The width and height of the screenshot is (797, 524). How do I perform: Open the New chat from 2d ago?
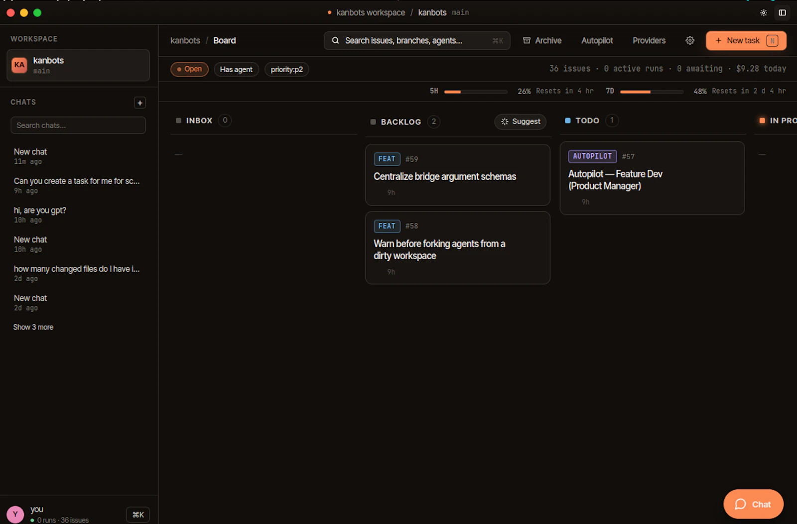pos(78,303)
